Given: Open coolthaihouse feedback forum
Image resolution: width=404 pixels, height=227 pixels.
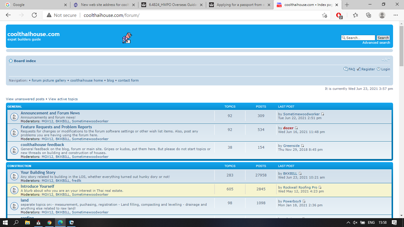Looking at the screenshot, I should [x=42, y=145].
